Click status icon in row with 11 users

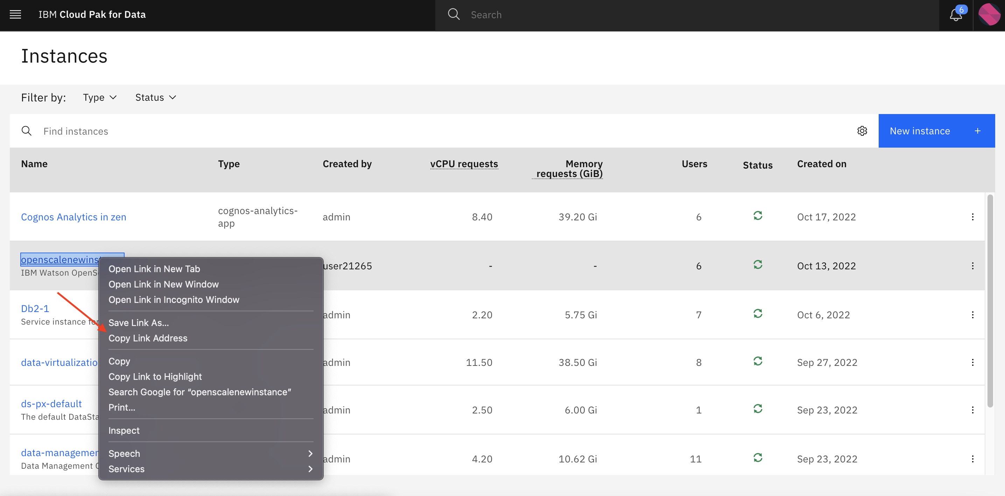[x=757, y=458]
